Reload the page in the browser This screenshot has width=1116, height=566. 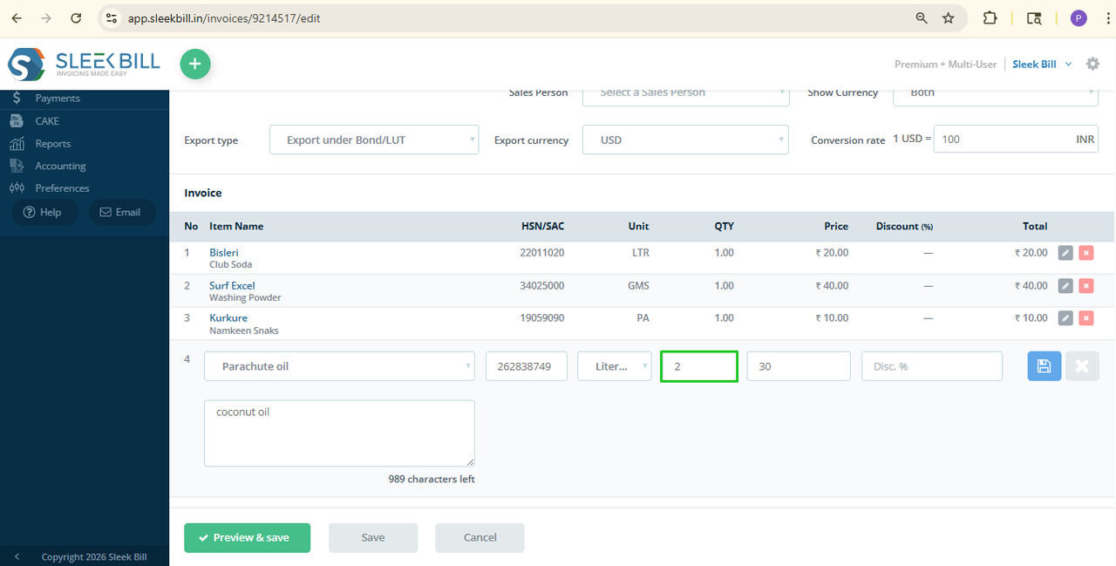click(76, 17)
